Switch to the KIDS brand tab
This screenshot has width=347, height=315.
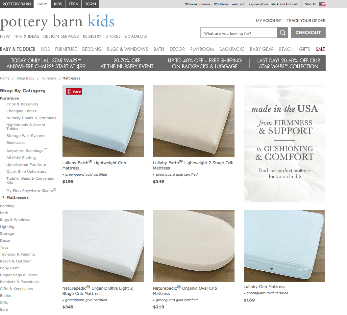click(x=58, y=4)
